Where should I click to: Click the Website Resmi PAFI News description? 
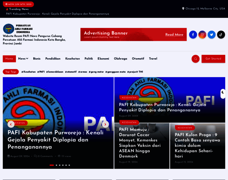click(x=34, y=40)
